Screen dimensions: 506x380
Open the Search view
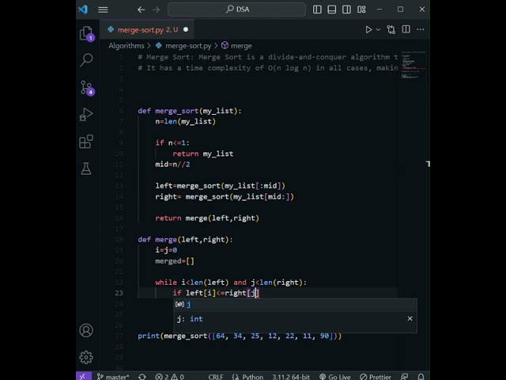coord(86,60)
